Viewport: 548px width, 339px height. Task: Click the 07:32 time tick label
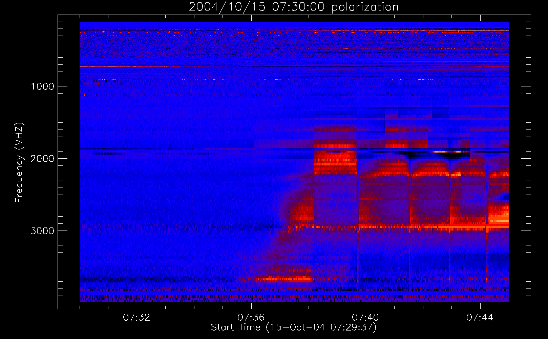(137, 318)
